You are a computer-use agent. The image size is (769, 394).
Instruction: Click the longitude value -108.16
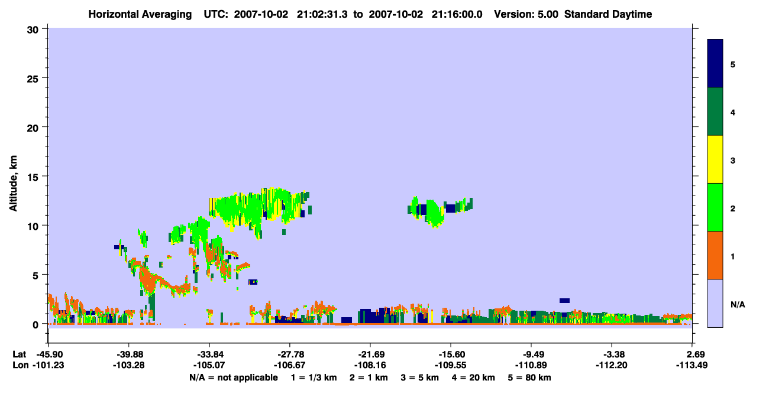click(370, 366)
